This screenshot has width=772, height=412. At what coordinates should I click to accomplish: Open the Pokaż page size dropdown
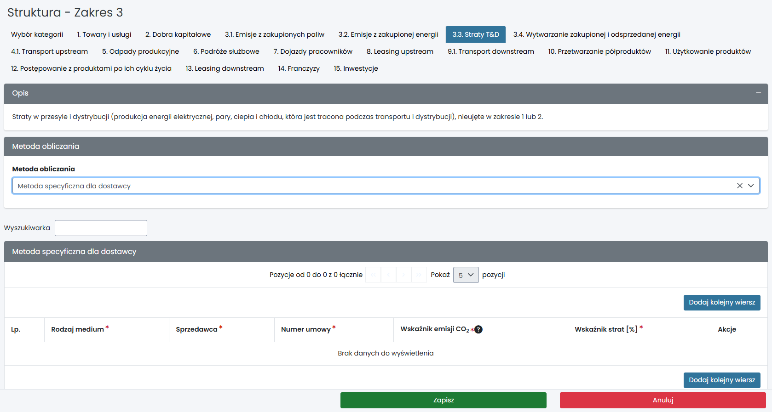click(x=466, y=275)
